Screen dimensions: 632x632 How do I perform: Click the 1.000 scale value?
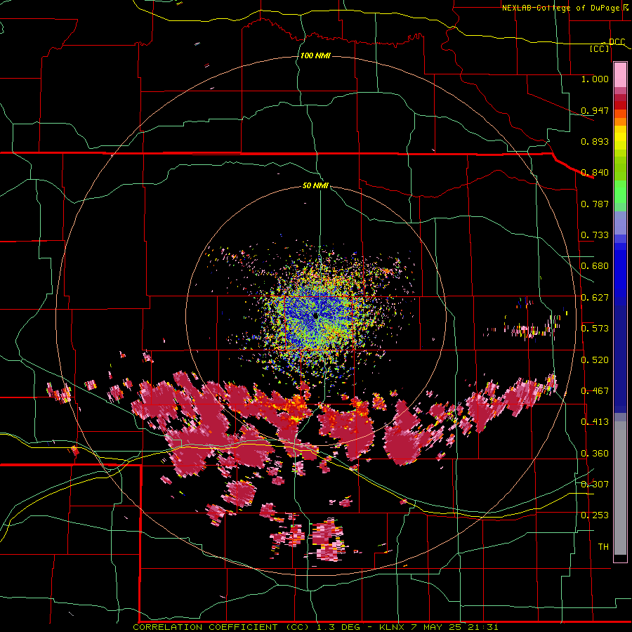point(595,79)
